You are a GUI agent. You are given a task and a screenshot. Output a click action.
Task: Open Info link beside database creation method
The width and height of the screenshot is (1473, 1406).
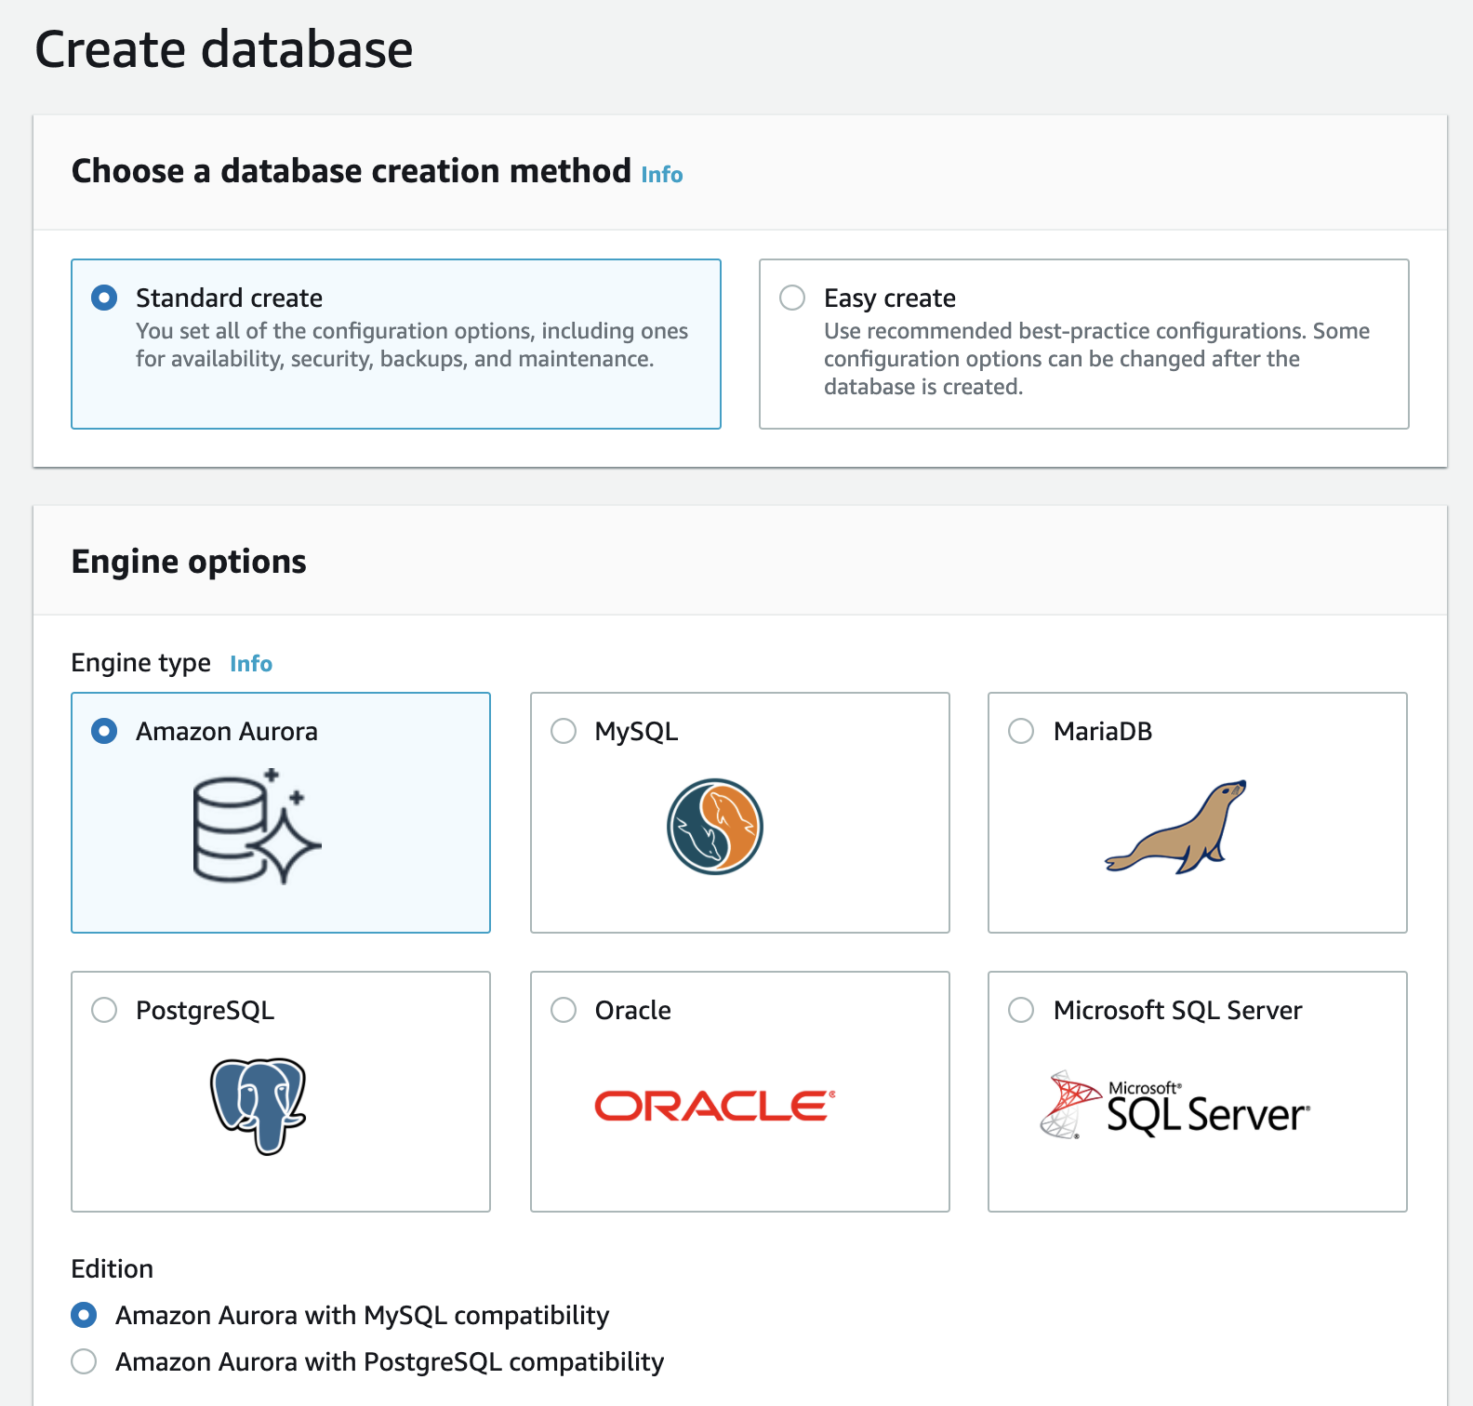pos(662,175)
